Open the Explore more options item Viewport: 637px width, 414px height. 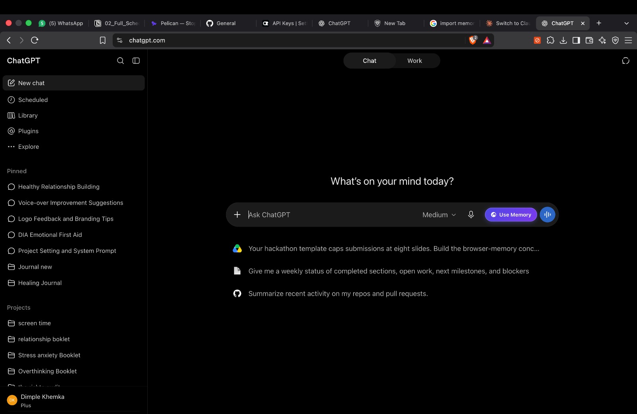click(74, 146)
